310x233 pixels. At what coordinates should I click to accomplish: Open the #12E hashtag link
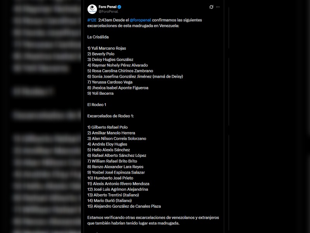pyautogui.click(x=92, y=20)
